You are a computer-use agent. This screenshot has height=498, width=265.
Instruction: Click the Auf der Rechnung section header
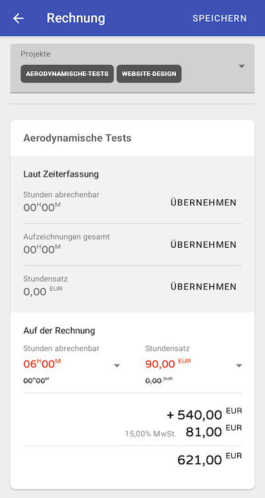pyautogui.click(x=59, y=331)
